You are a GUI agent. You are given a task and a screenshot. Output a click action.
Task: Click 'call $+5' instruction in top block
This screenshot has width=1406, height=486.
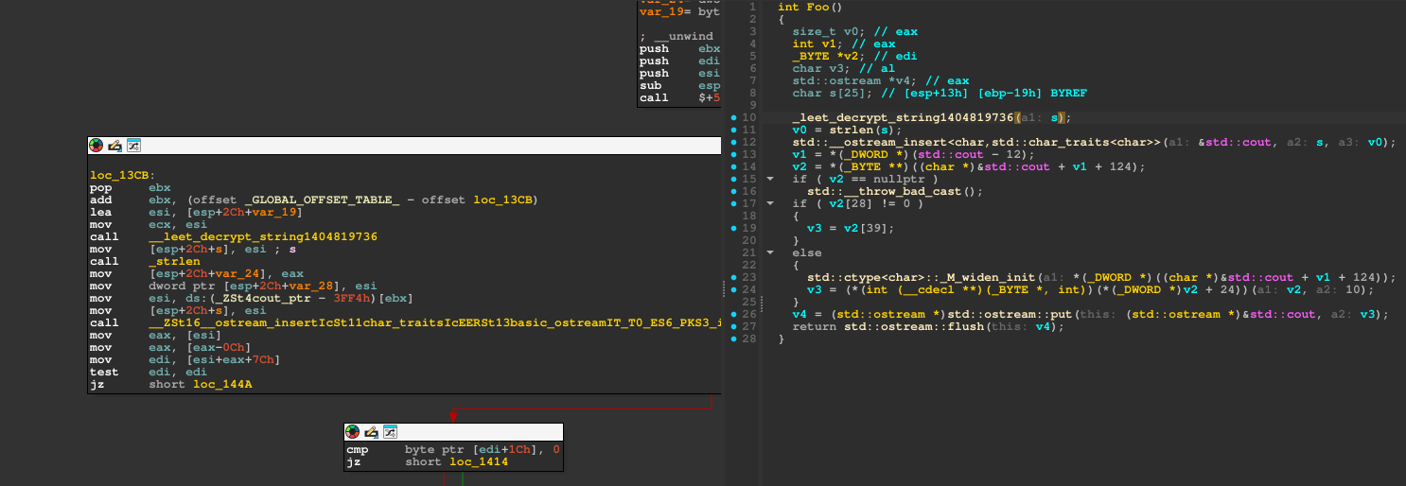pos(680,97)
